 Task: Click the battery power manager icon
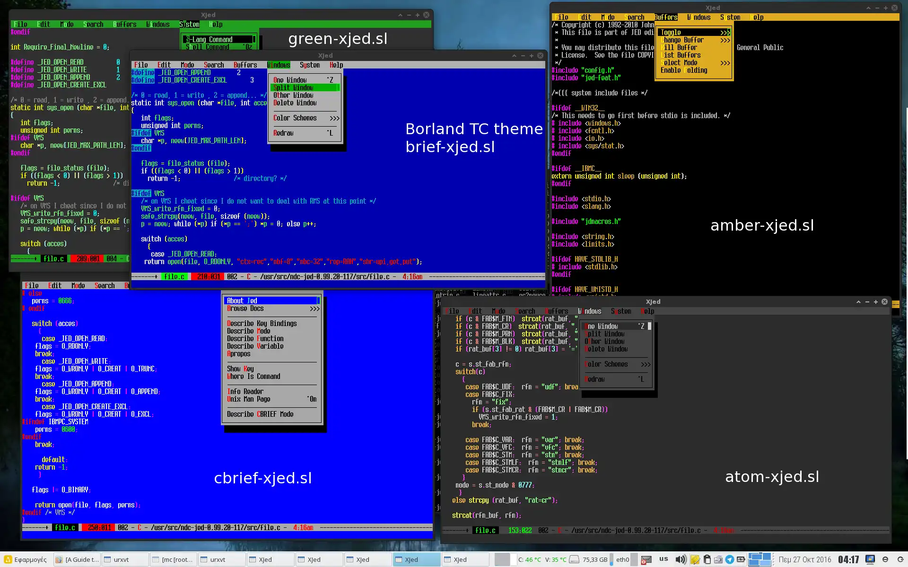tap(741, 559)
